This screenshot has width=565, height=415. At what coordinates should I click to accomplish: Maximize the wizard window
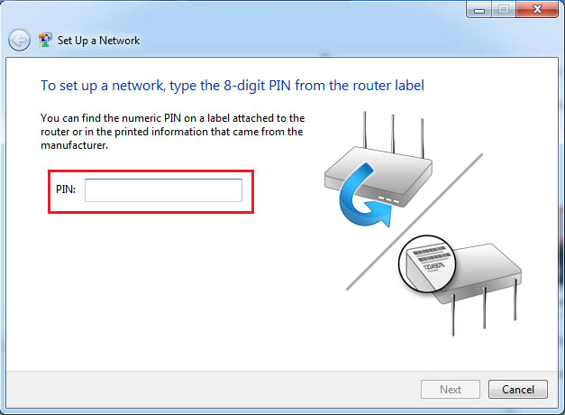pos(503,9)
